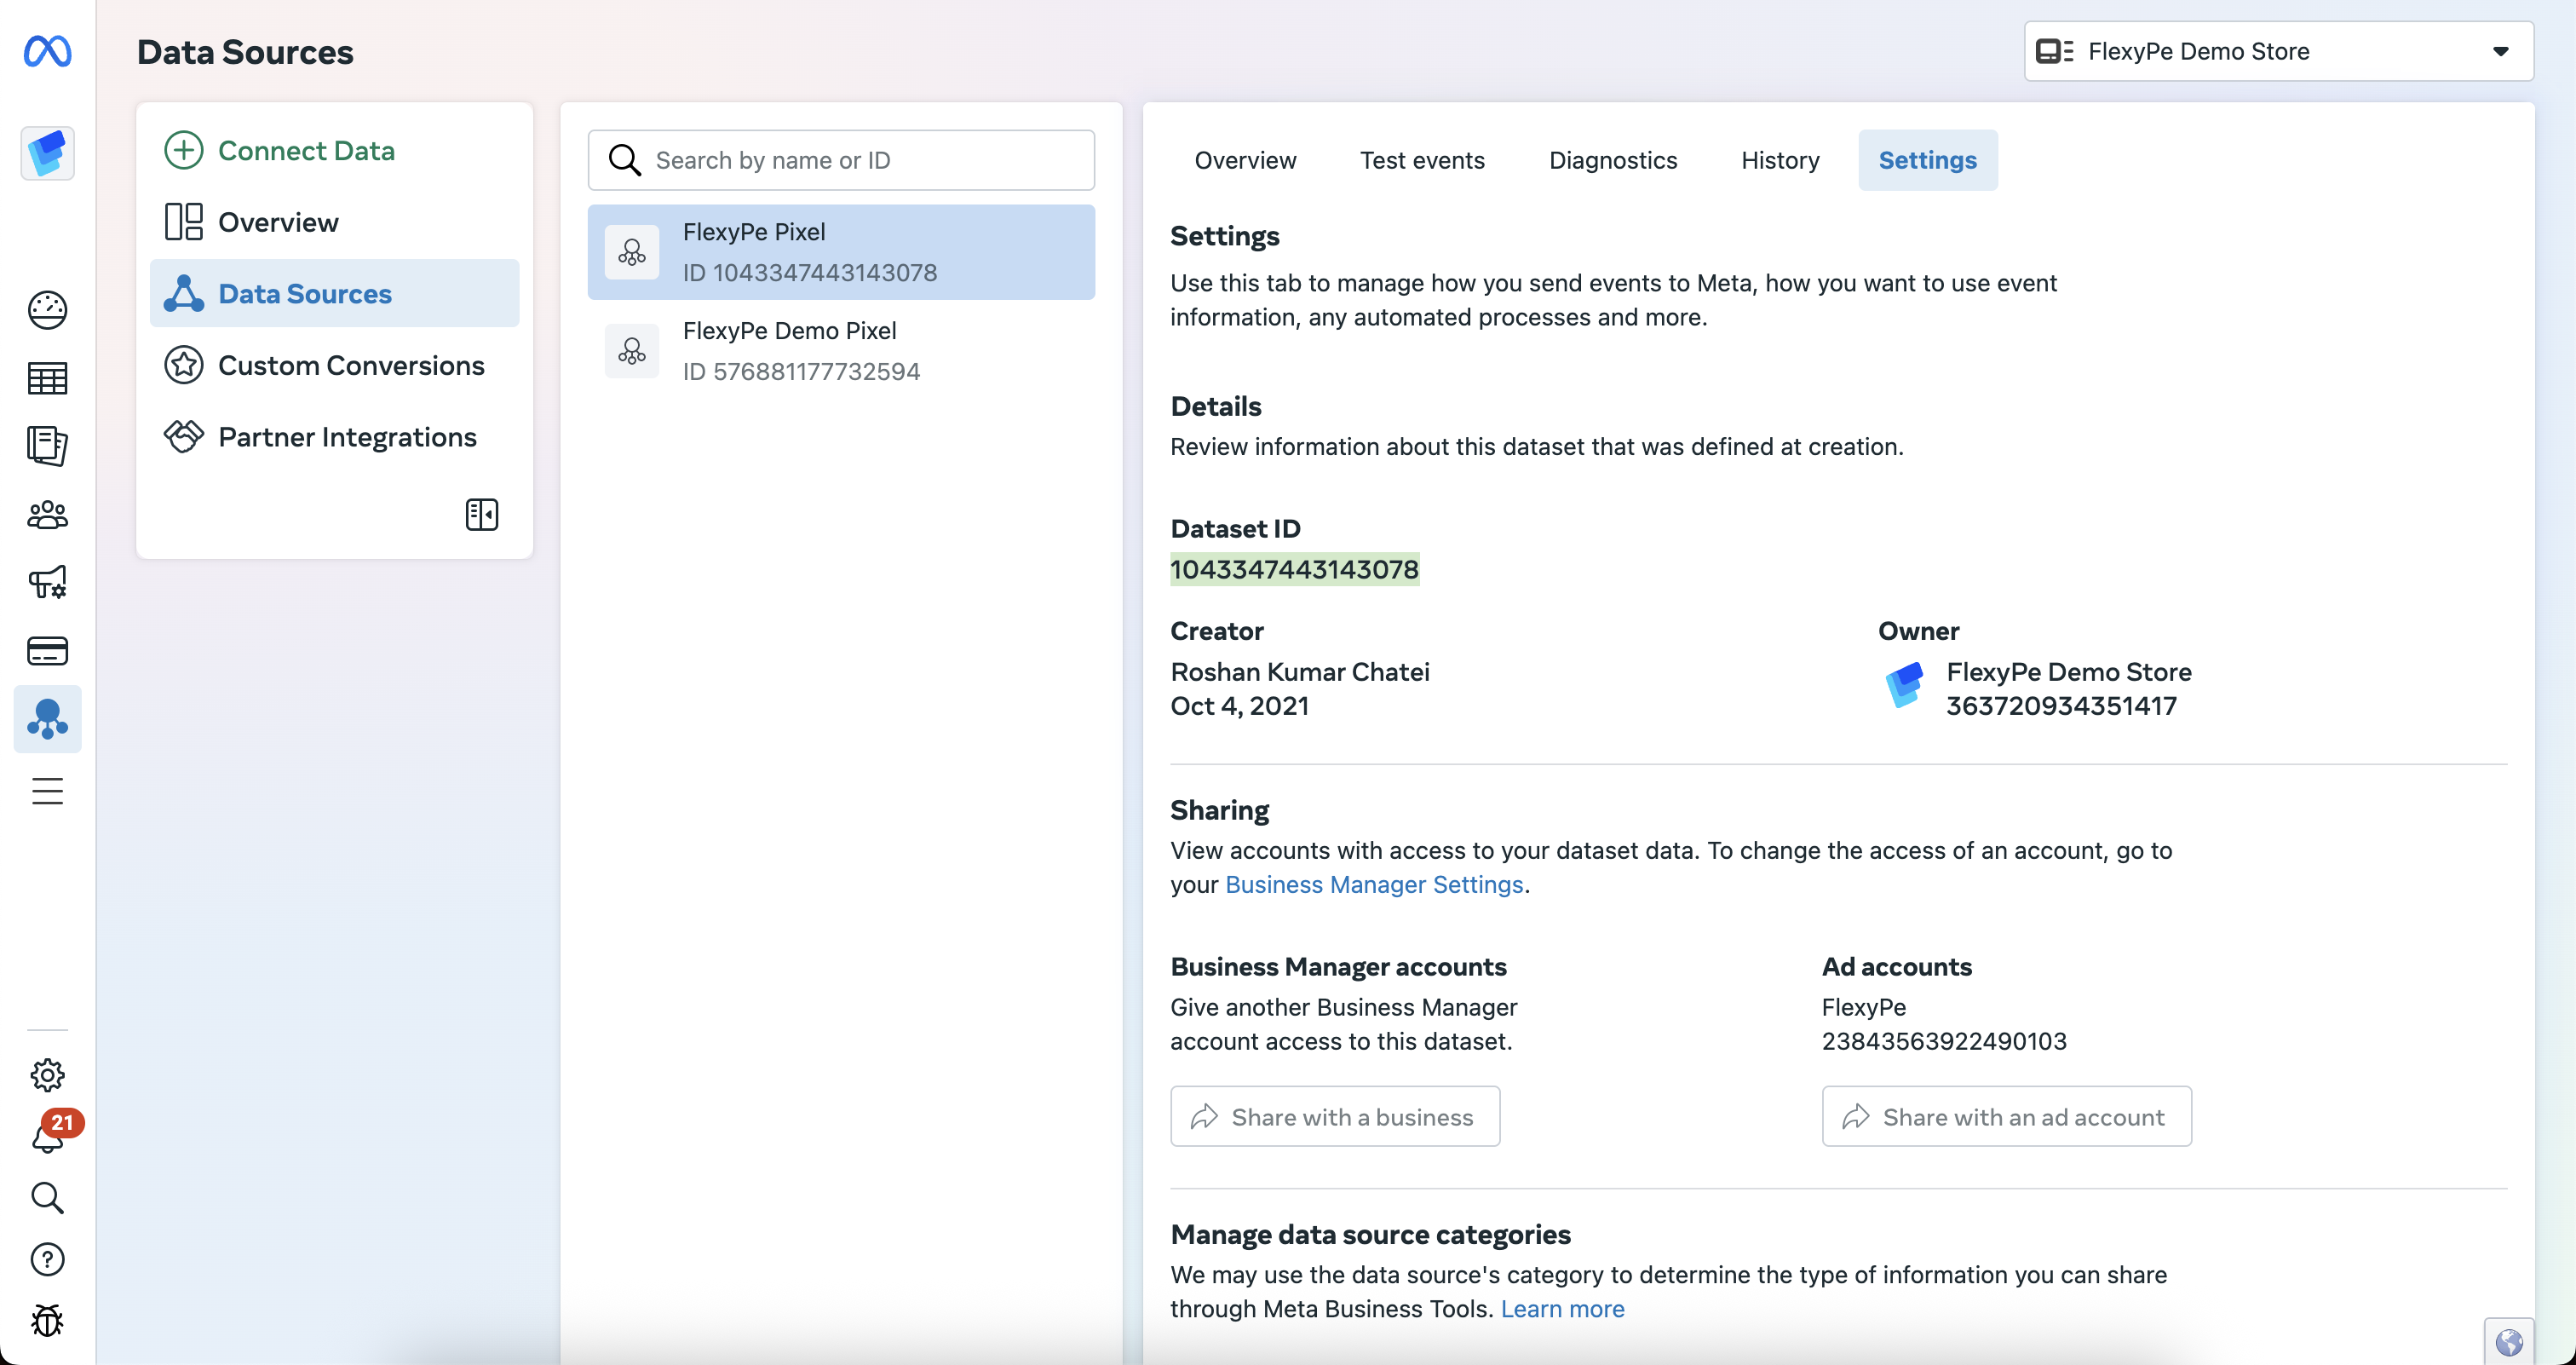Open the dashboard gauge icon in sidebar
2576x1365 pixels.
[x=47, y=310]
